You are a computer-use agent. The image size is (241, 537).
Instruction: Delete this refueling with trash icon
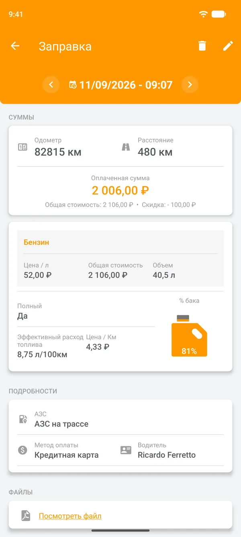pos(202,46)
